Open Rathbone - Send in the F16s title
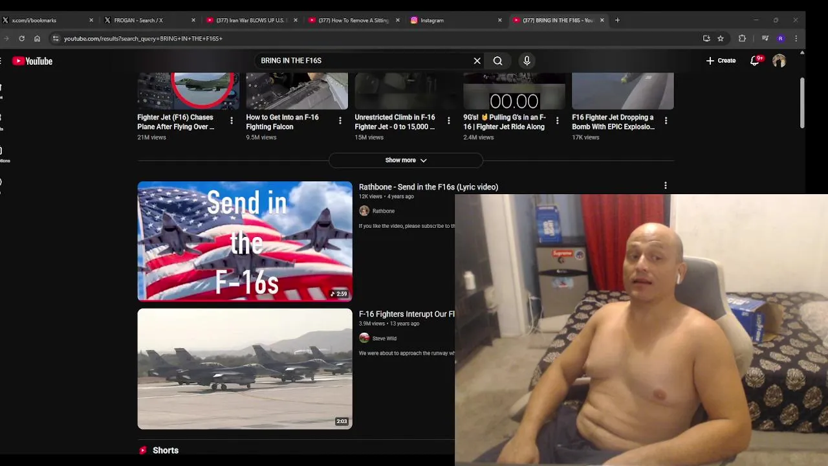Viewport: 828px width, 466px height. coord(428,187)
